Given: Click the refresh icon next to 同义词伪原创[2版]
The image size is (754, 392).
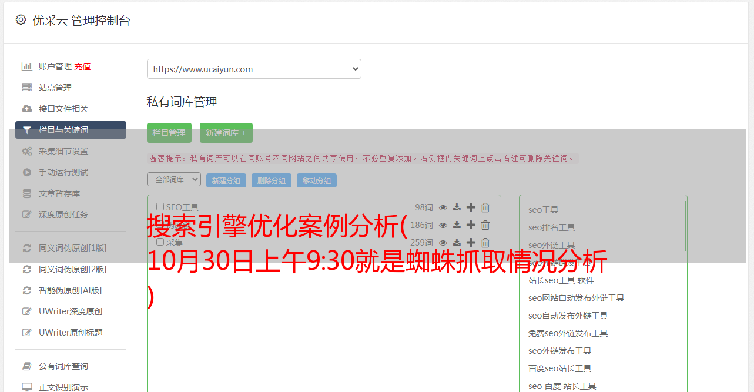Looking at the screenshot, I should coord(27,269).
